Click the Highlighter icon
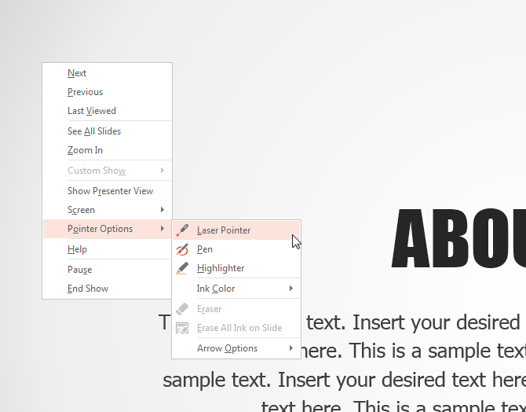526x412 pixels. [x=182, y=268]
